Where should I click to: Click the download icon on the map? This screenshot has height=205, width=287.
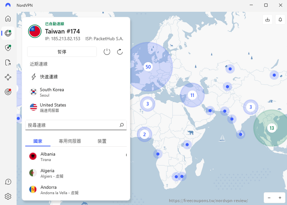coord(267,19)
